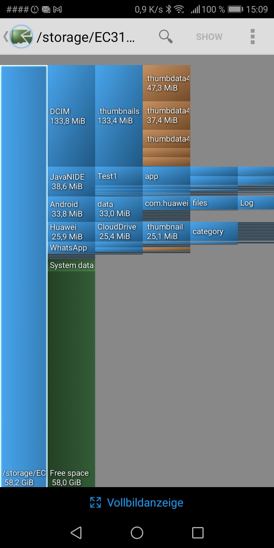Select the /storage/EC 58,2 GiB root block

click(x=24, y=276)
